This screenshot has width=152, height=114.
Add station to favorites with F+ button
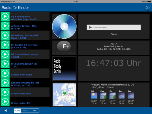point(64,46)
